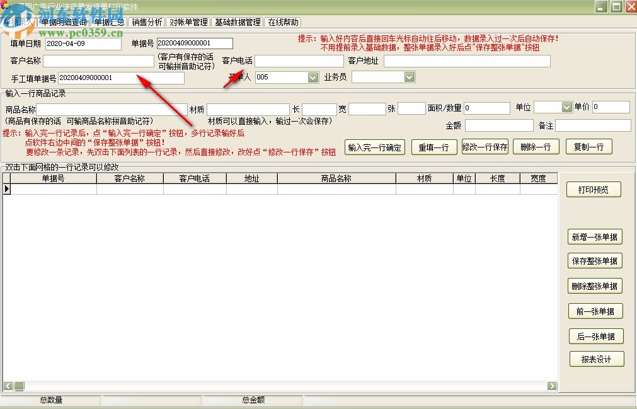This screenshot has width=637, height=409.
Task: Click the 材质 column header
Action: click(425, 178)
